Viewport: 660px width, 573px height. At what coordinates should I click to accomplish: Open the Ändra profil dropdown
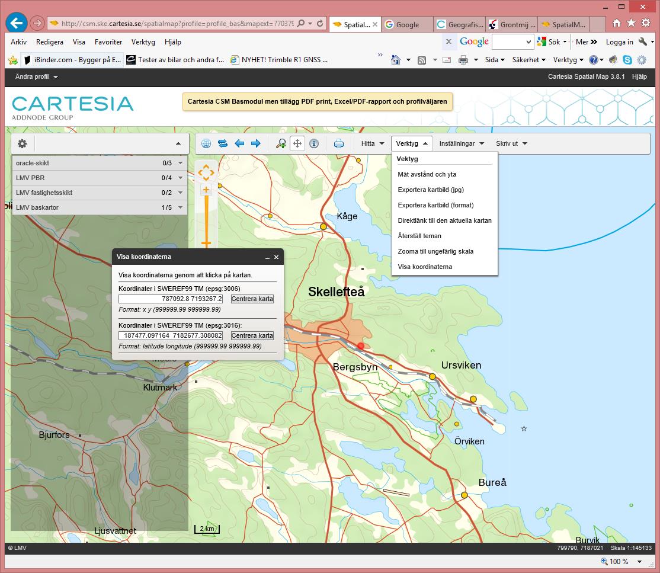(37, 76)
